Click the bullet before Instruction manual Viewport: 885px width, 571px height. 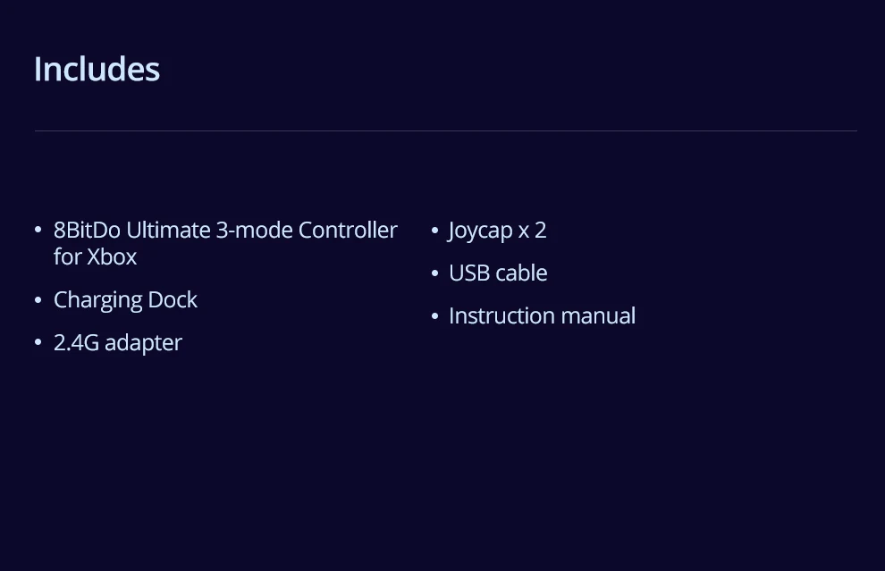[x=434, y=316]
